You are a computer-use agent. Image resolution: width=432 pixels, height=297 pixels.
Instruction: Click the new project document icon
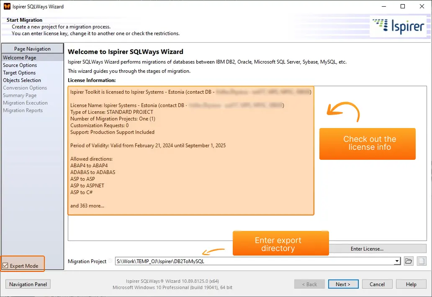tap(421, 261)
